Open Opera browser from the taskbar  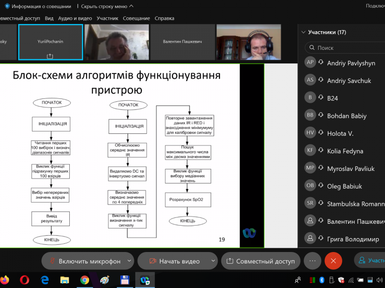(25, 280)
